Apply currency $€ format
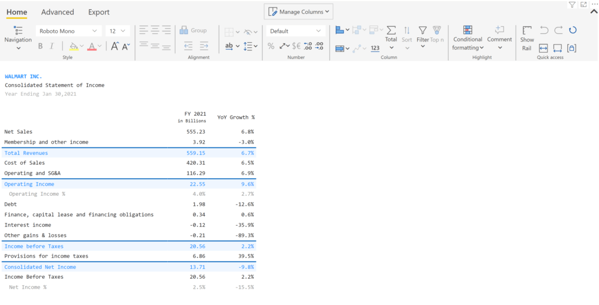Screen dimensions: 599x305 (296, 46)
